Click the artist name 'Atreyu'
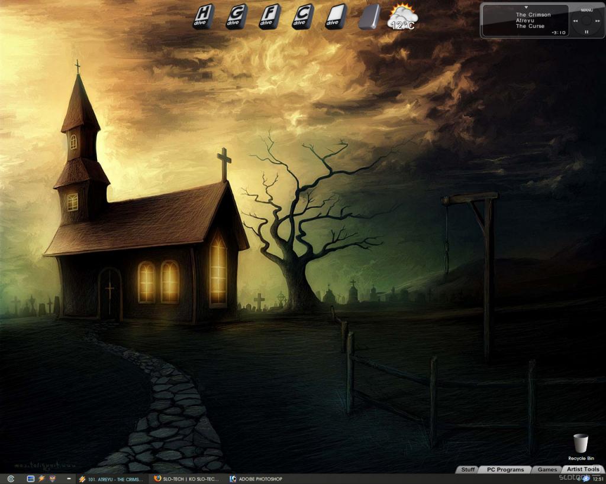Viewport: 606px width, 484px height. pos(525,21)
